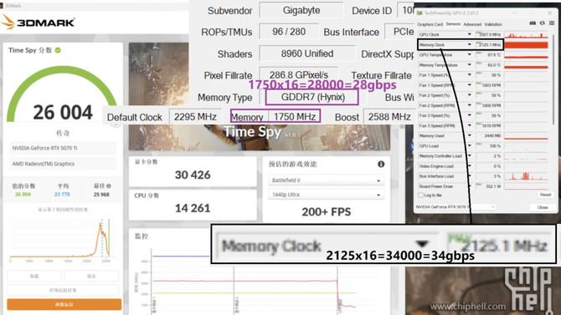Click the Memory Temperature history graph

(x=526, y=65)
